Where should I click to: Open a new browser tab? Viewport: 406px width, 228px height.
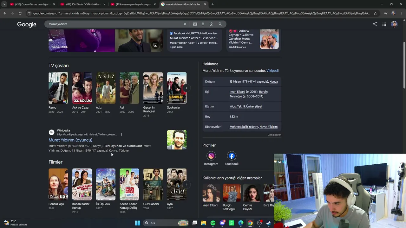213,4
